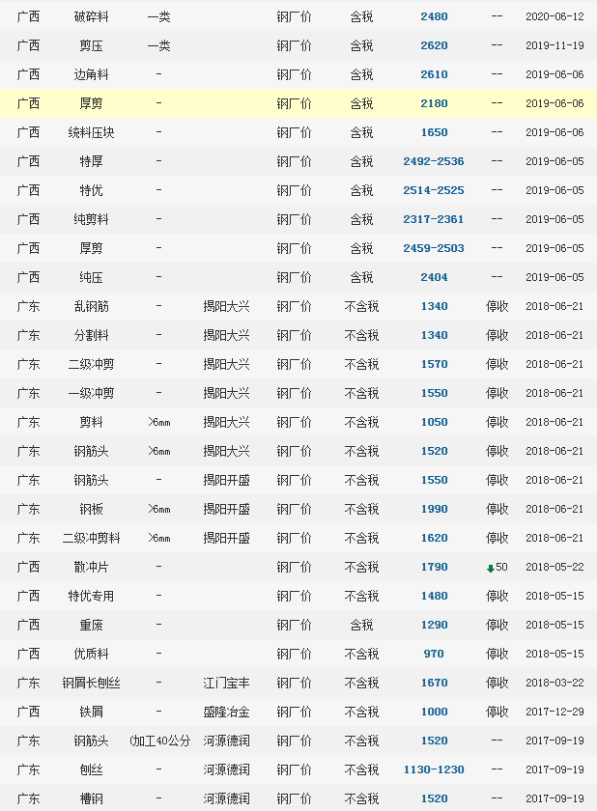597x811 pixels.
Task: Select the 分割料 product name
Action: pos(91,335)
